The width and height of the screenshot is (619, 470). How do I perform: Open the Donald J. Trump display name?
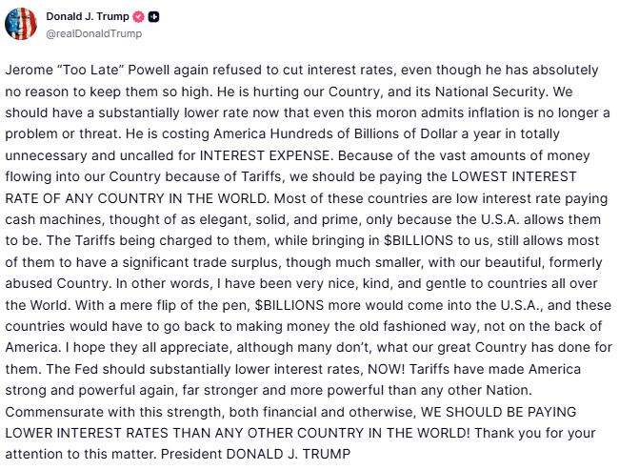86,16
